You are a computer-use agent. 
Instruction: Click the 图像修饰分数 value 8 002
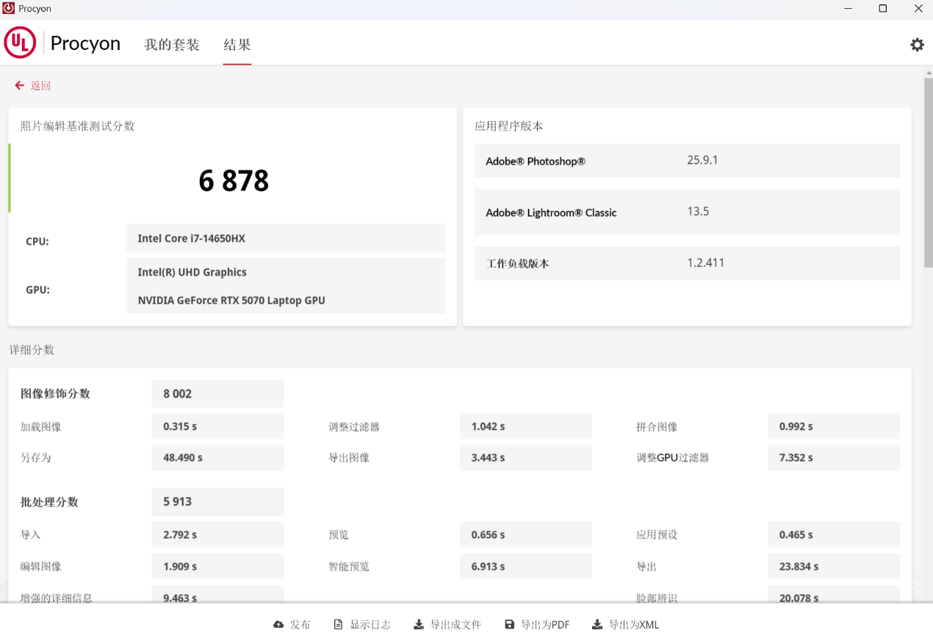(217, 394)
